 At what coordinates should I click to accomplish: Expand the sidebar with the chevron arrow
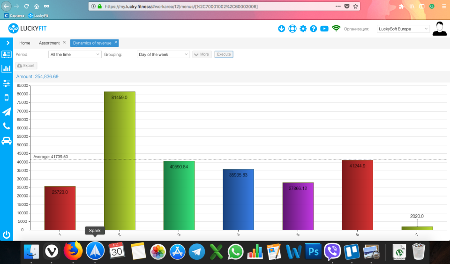[8, 43]
